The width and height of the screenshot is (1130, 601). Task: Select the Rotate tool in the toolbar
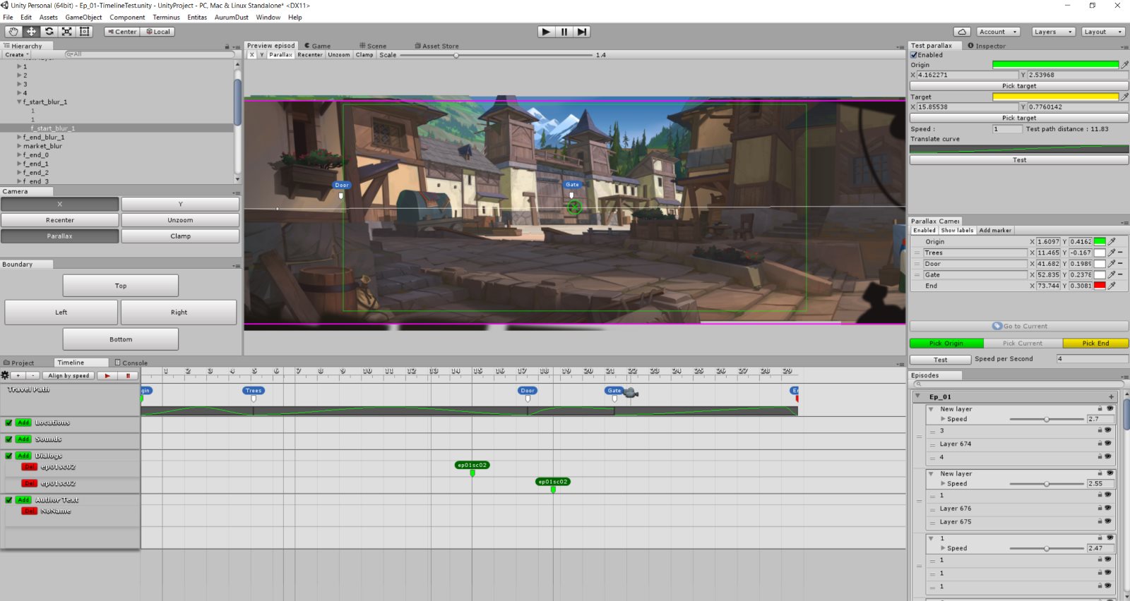(x=49, y=32)
